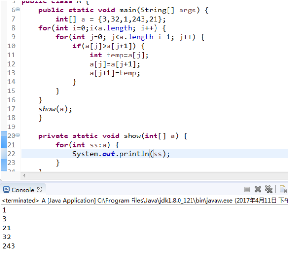Click the Terminate button in Console toolbar
This screenshot has width=288, height=261.
pyautogui.click(x=247, y=189)
